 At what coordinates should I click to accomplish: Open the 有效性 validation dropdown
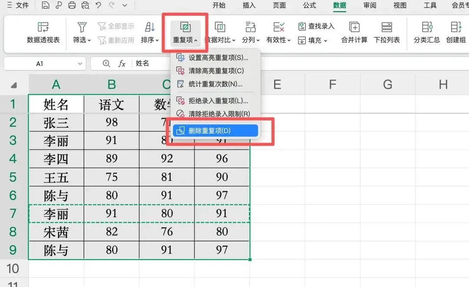278,32
